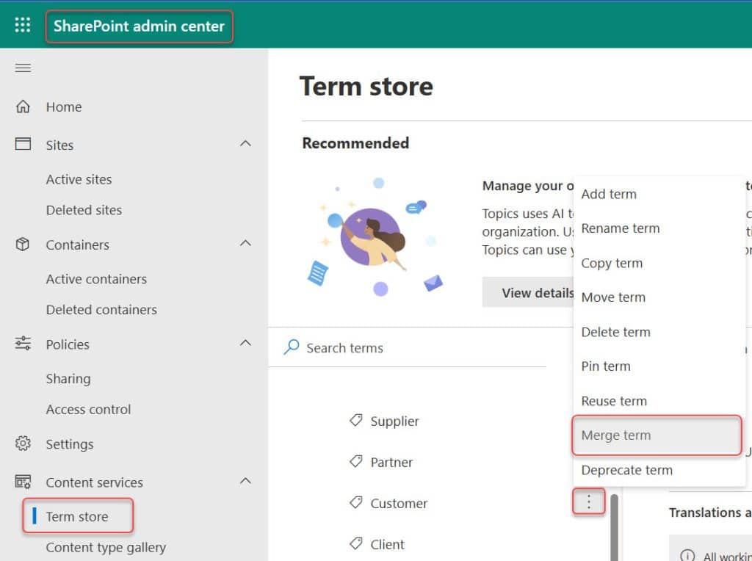Click Content services label in navigation
This screenshot has width=752, height=561.
(x=95, y=483)
